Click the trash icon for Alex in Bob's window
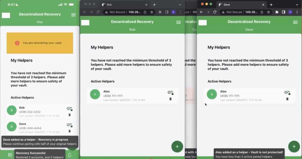The image size is (302, 159). 170,99
